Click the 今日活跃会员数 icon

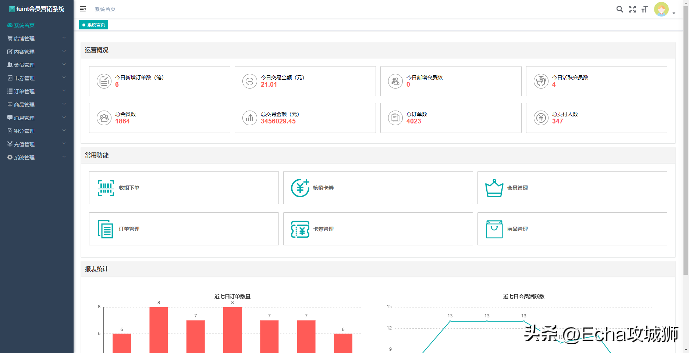(541, 81)
